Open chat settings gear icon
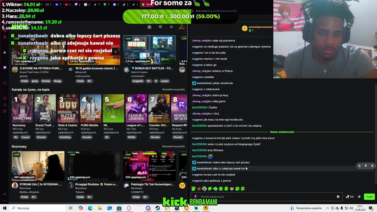 (359, 197)
